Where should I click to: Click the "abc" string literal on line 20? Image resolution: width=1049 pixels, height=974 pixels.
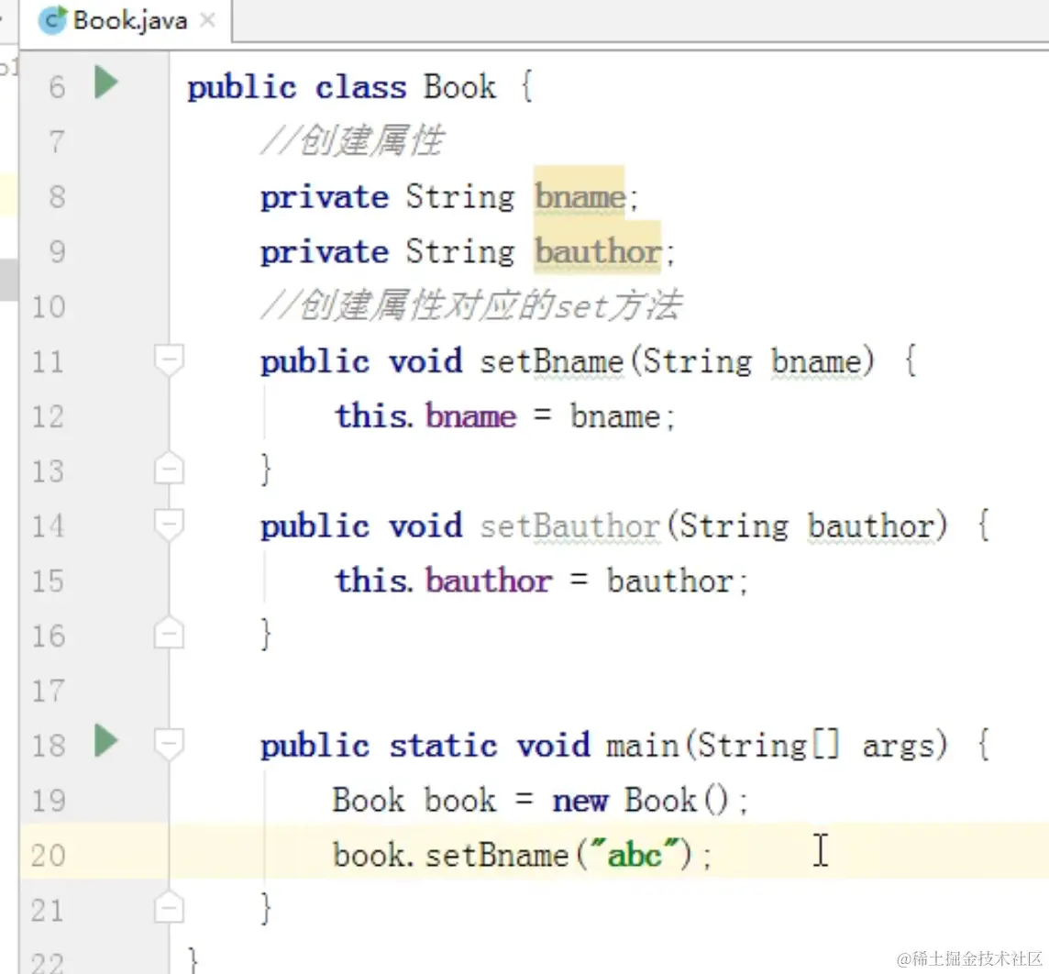(x=635, y=854)
